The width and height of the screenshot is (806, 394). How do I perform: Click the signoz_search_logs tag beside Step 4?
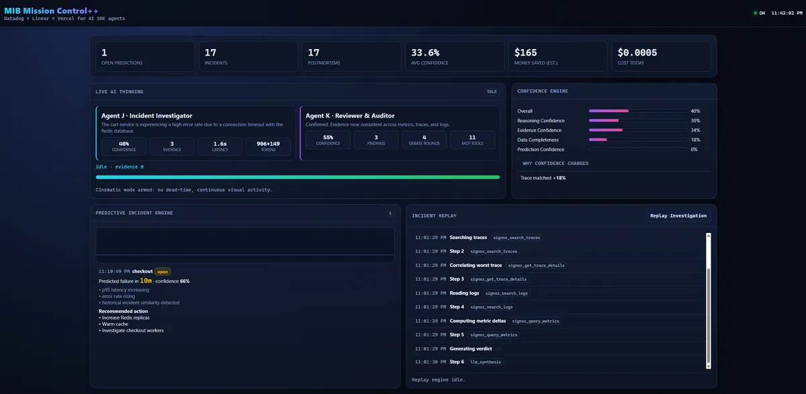tap(492, 307)
